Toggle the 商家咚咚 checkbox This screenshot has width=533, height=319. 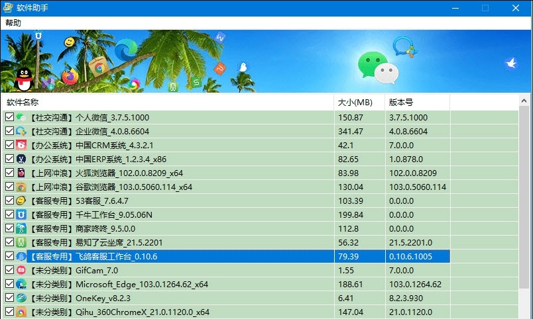coord(9,228)
